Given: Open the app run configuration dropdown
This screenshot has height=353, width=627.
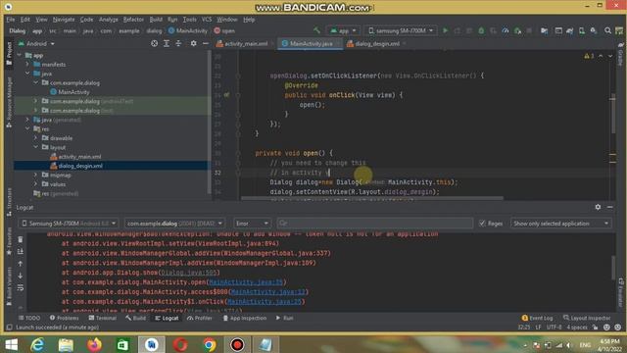Looking at the screenshot, I should pos(343,30).
